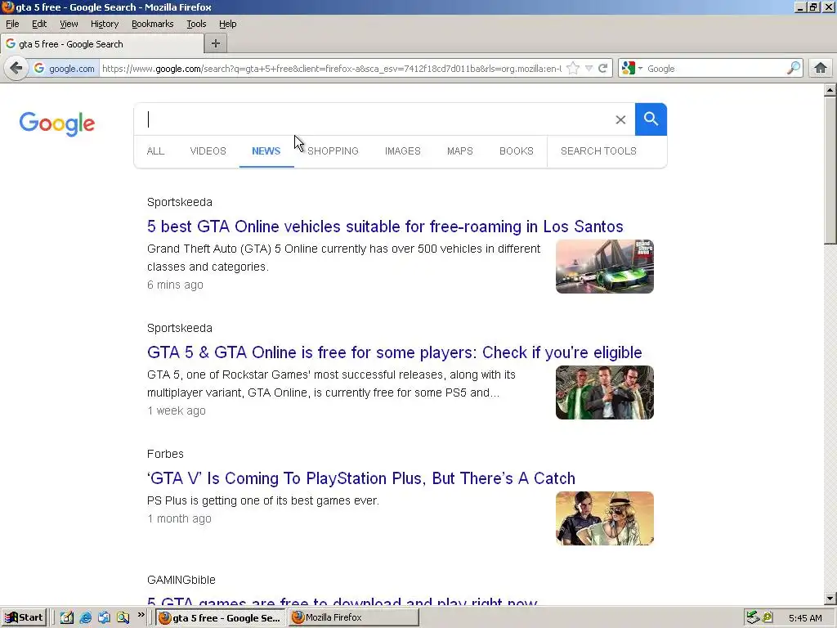Click the 1 week ago timestamp
The width and height of the screenshot is (837, 628).
(177, 410)
